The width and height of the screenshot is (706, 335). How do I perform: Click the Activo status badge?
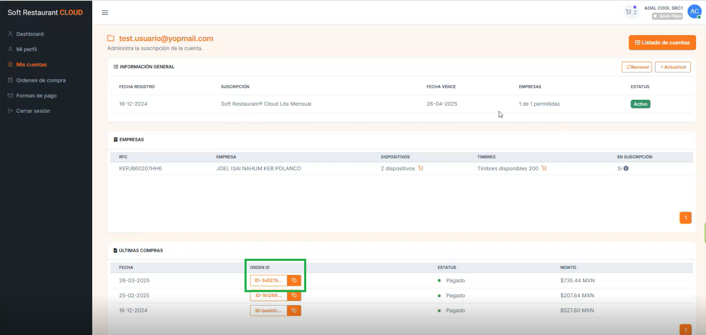coord(640,104)
